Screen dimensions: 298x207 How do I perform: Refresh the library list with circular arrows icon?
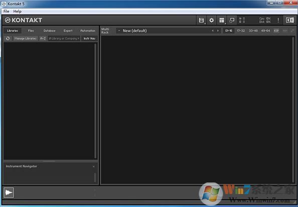(x=8, y=38)
